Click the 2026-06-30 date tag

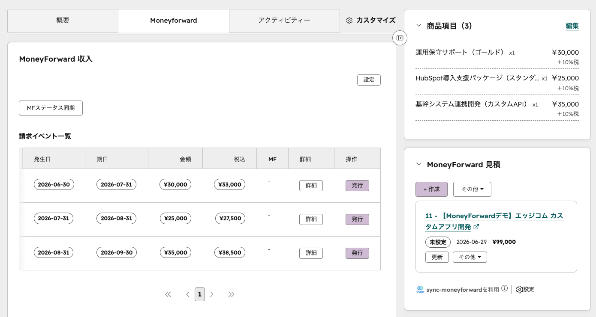[54, 184]
